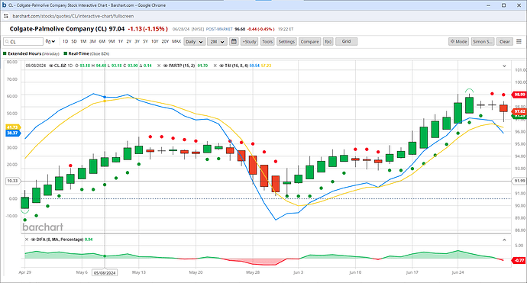Click the +Study button

click(250, 42)
